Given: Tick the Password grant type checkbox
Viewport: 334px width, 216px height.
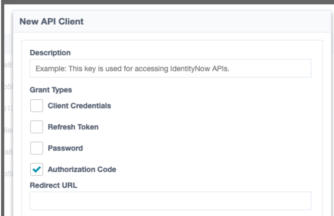Looking at the screenshot, I should (x=36, y=148).
